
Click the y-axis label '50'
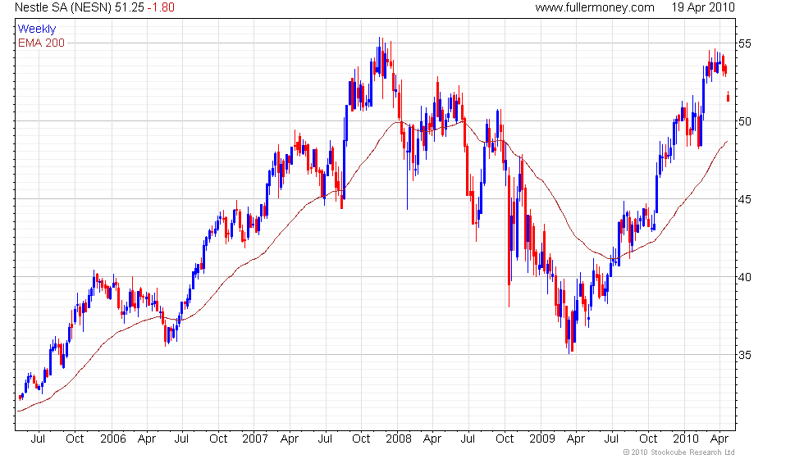745,121
